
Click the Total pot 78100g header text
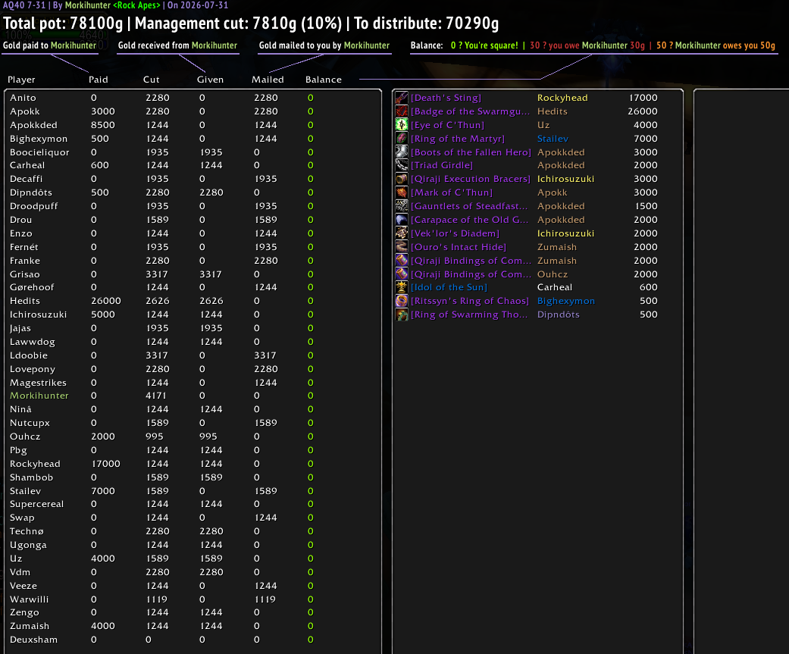tap(63, 23)
